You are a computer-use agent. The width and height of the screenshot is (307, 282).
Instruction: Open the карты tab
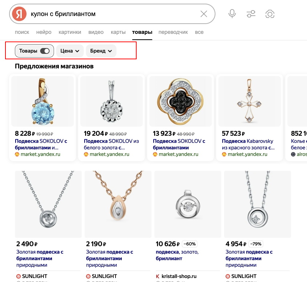click(118, 32)
